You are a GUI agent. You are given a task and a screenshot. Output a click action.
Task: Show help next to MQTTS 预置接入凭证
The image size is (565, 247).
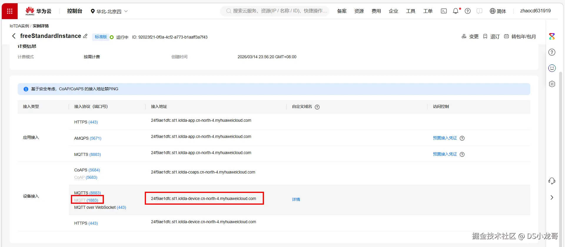pyautogui.click(x=462, y=154)
